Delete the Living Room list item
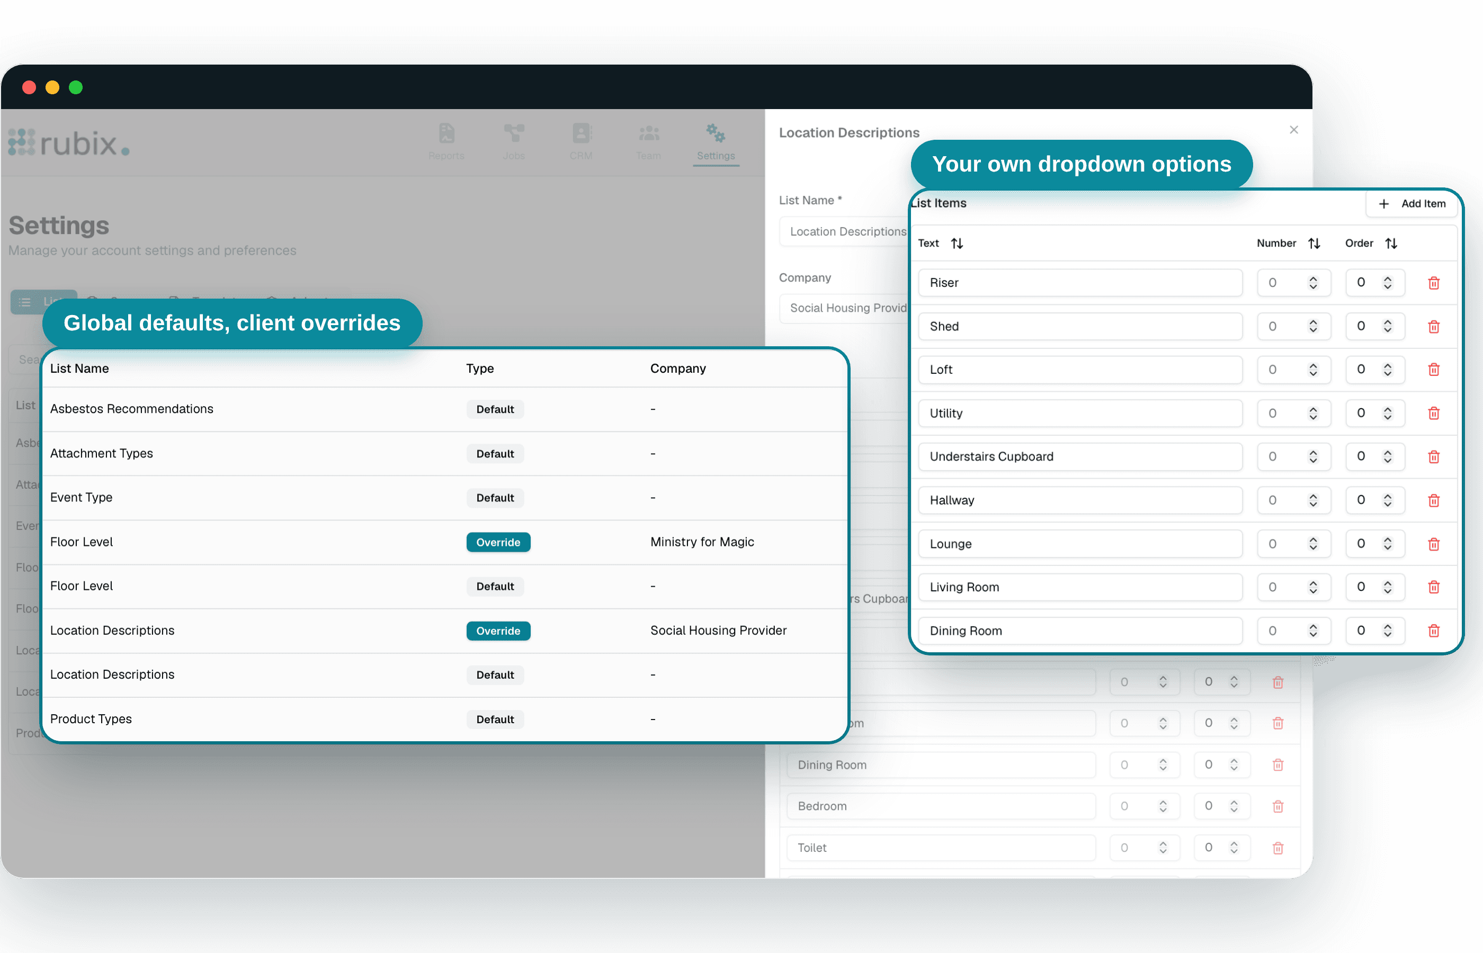 point(1434,587)
